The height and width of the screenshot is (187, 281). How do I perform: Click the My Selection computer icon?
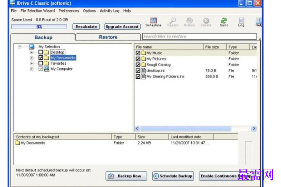(32, 47)
